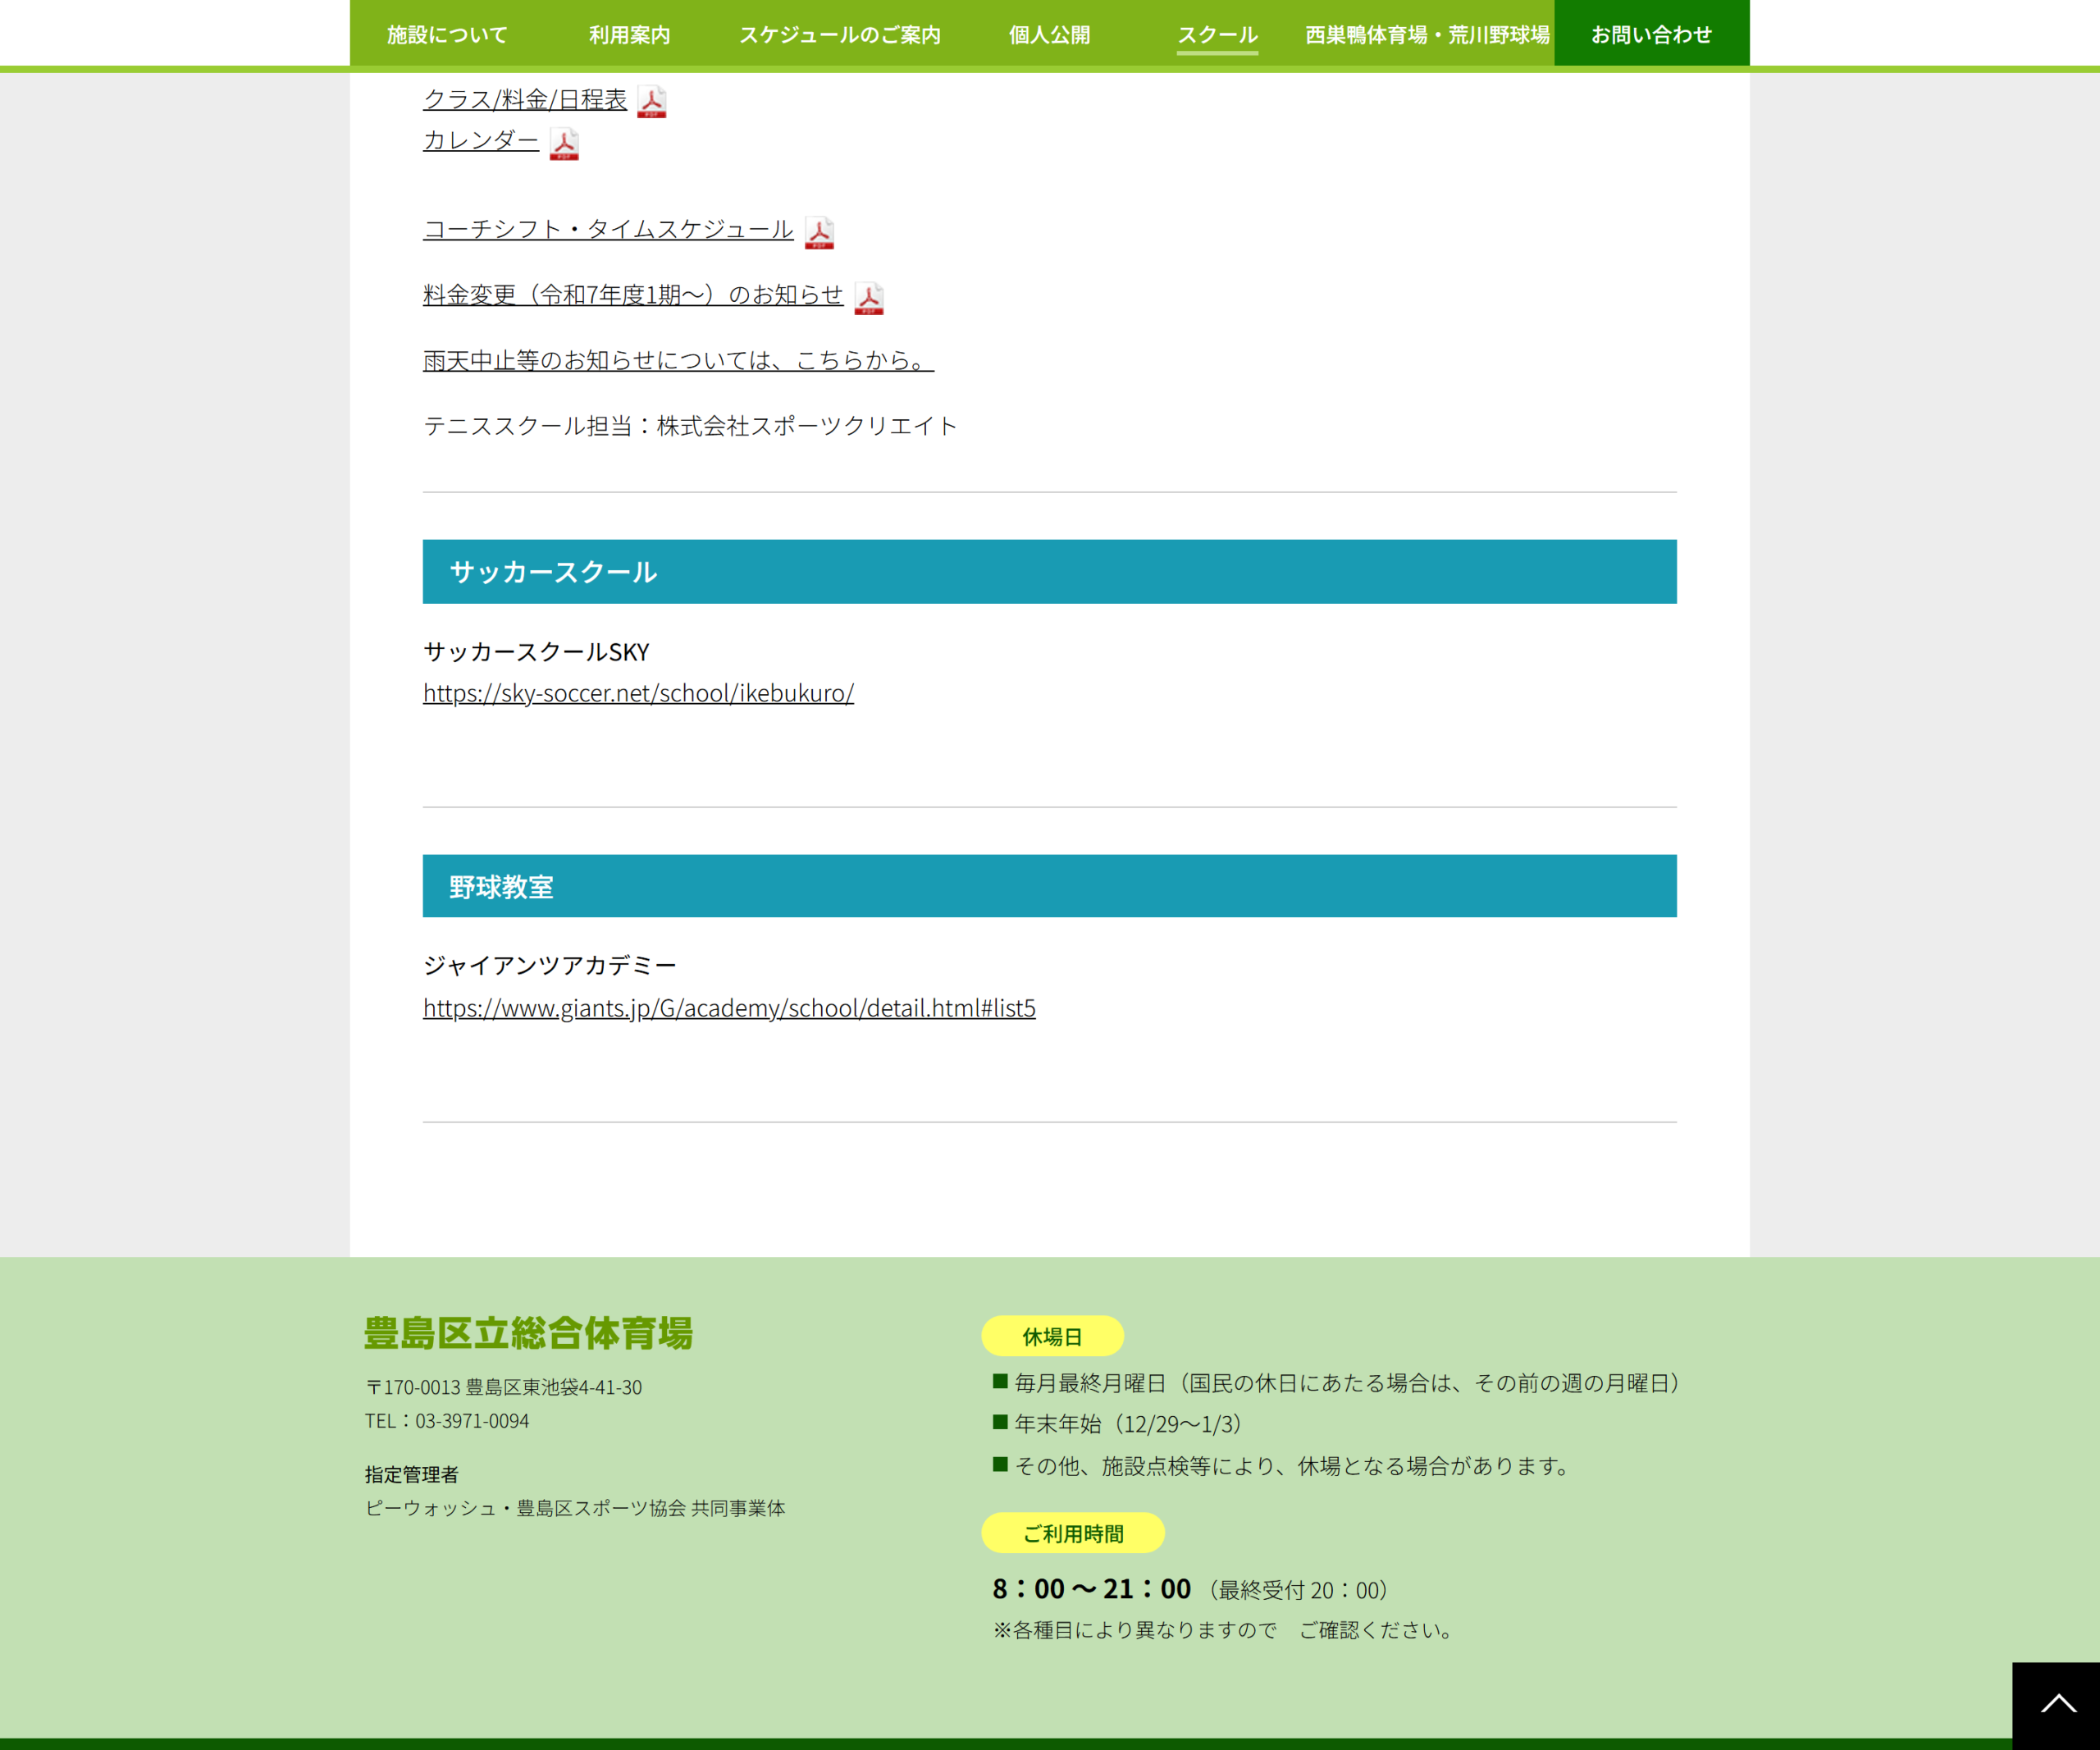The height and width of the screenshot is (1750, 2100).
Task: Click the yellow 休場日 badge
Action: pyautogui.click(x=1052, y=1336)
